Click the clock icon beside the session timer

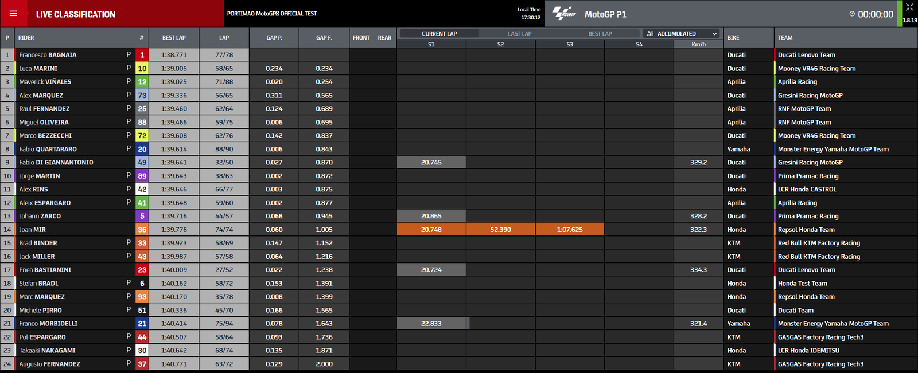852,14
